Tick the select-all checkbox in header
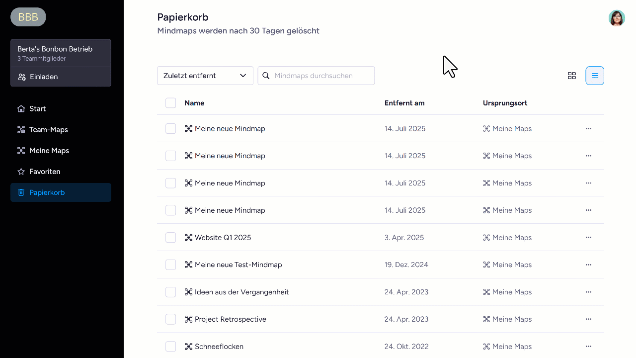Image resolution: width=636 pixels, height=358 pixels. tap(170, 103)
